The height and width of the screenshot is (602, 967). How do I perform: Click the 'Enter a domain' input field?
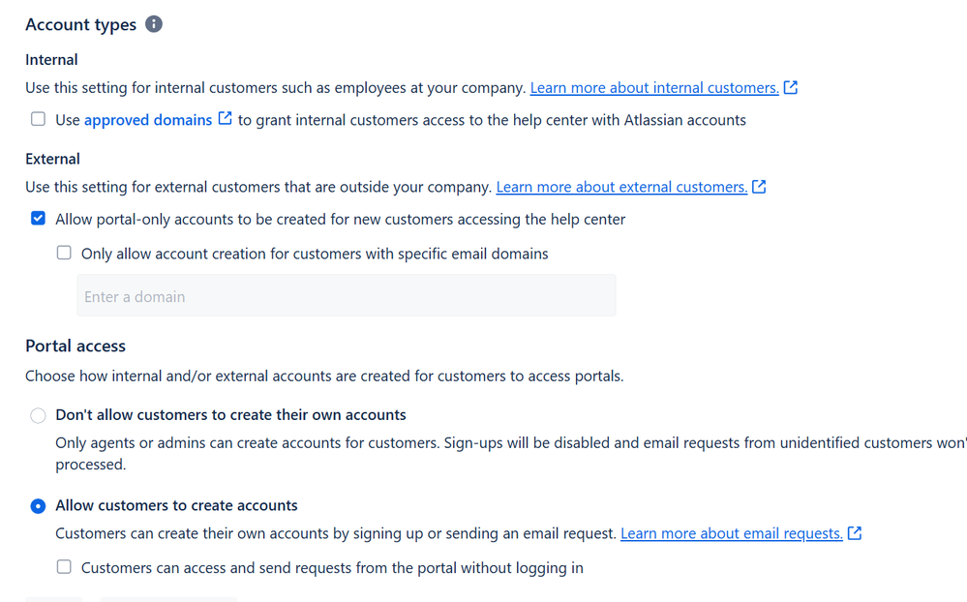346,295
